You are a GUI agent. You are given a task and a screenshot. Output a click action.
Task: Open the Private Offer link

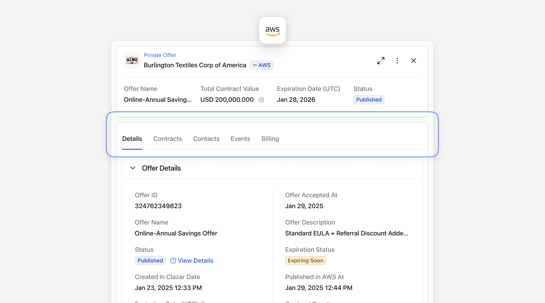pos(160,55)
